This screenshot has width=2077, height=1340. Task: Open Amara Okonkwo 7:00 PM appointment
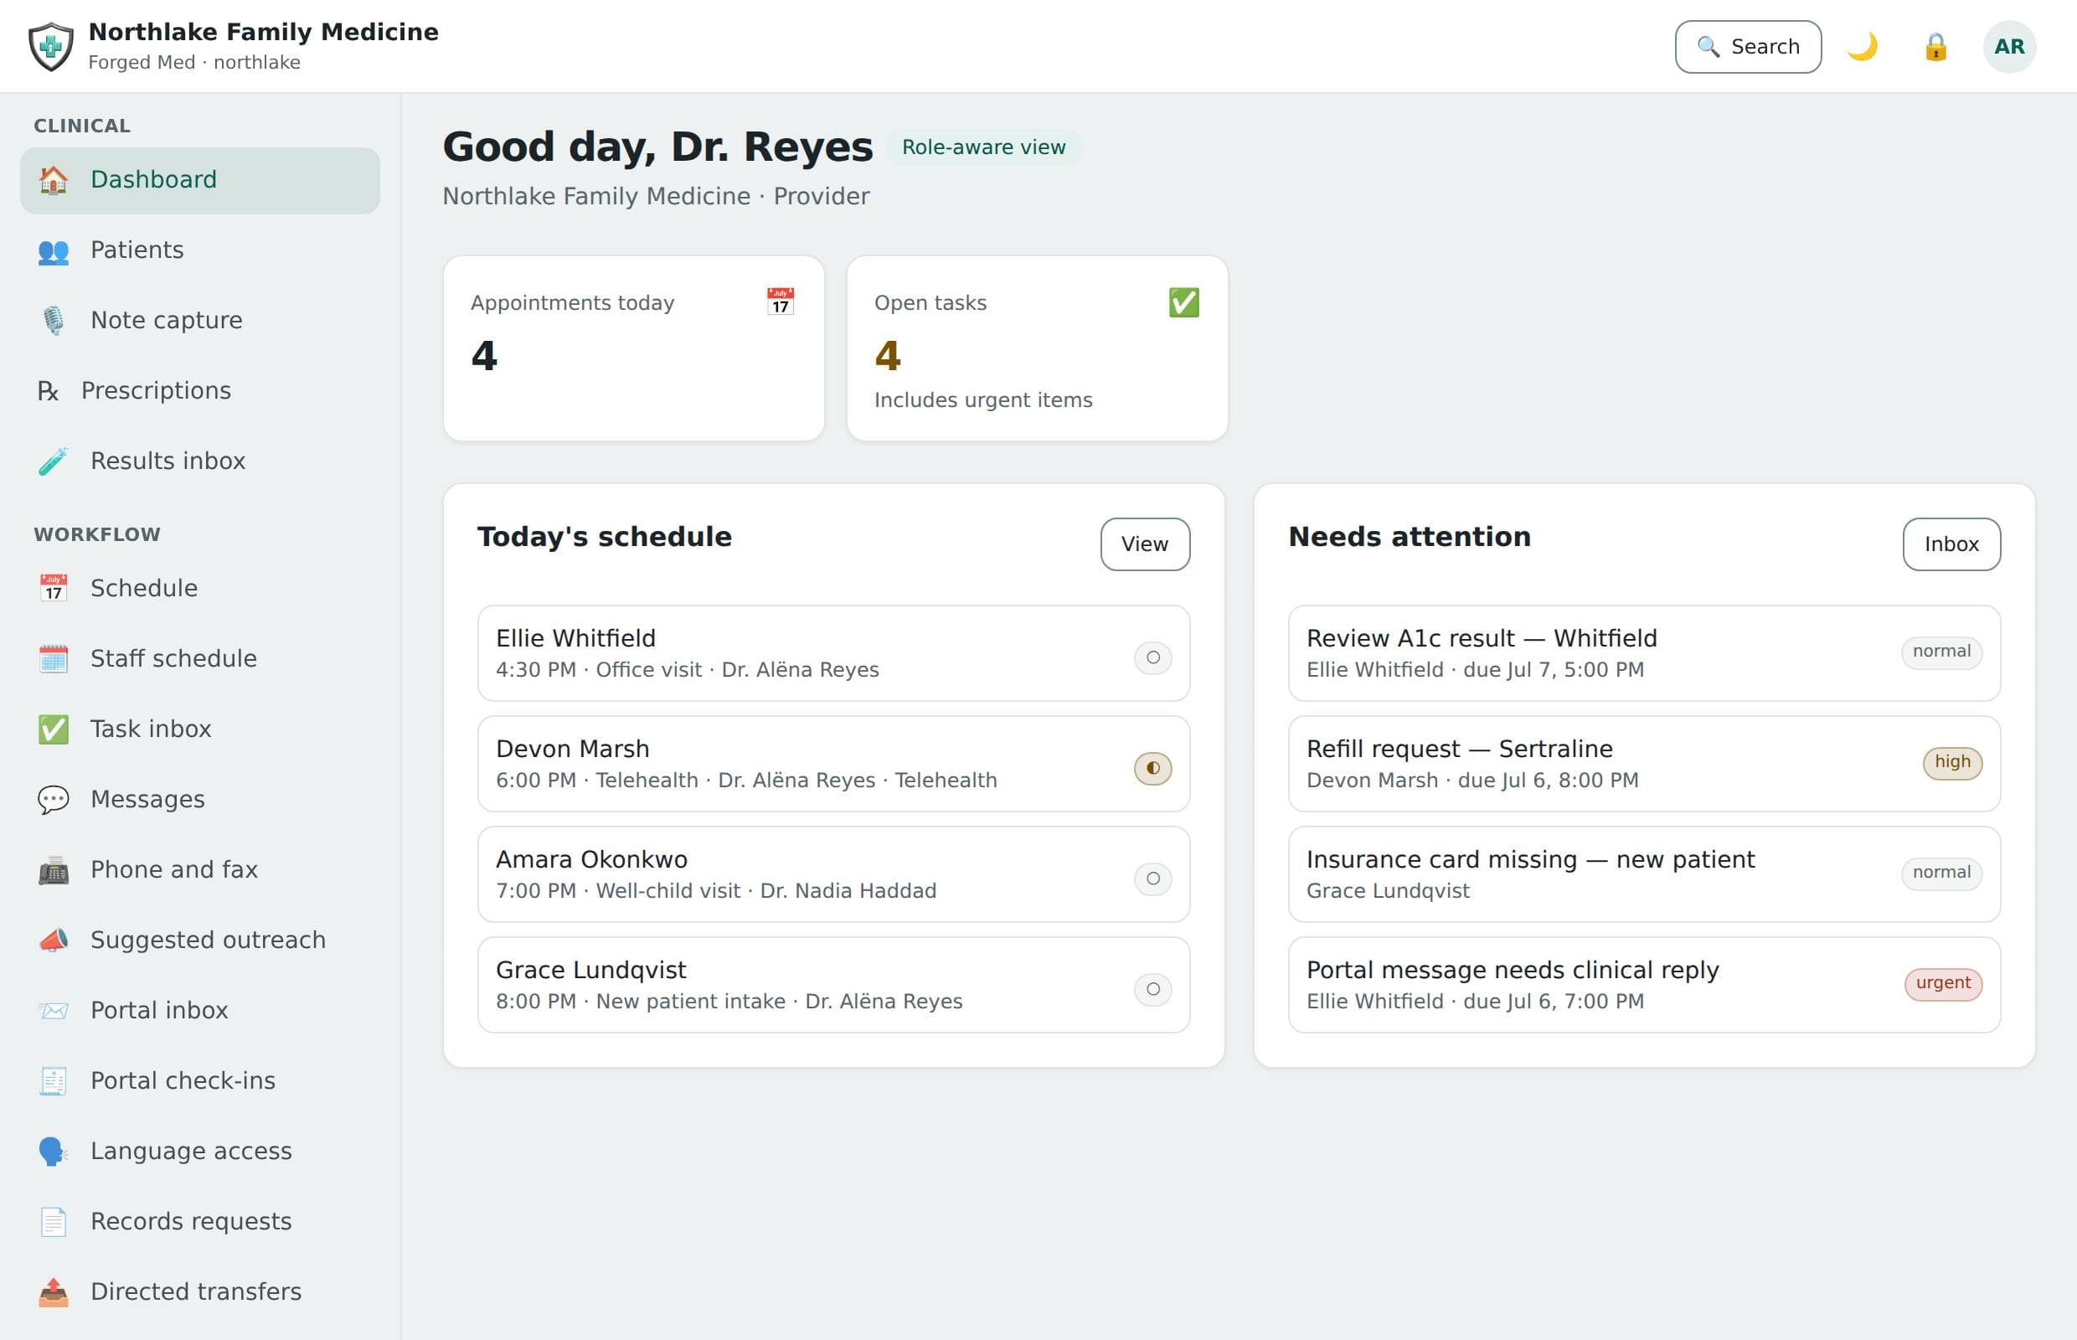pos(833,874)
